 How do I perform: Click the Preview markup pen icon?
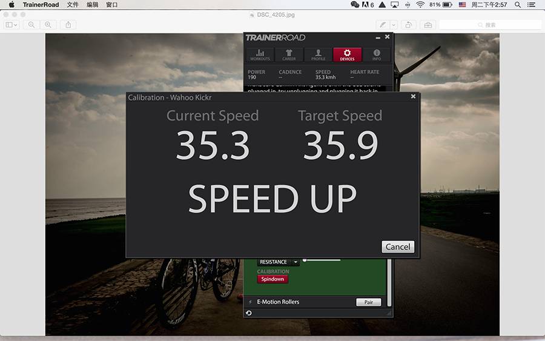383,25
